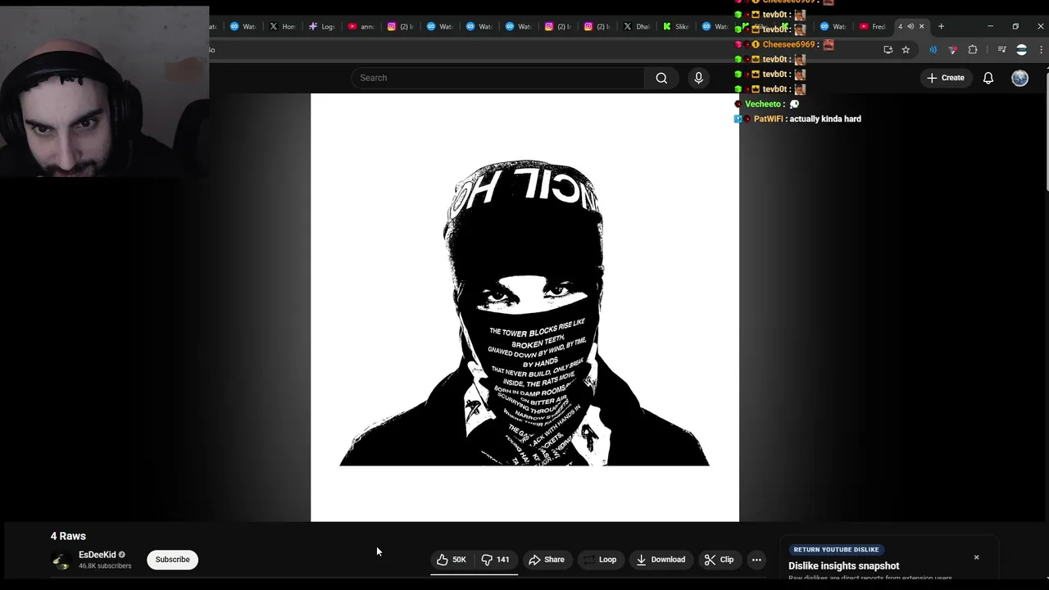The height and width of the screenshot is (590, 1049).
Task: Click the 4 Raws video title
Action: click(x=68, y=536)
